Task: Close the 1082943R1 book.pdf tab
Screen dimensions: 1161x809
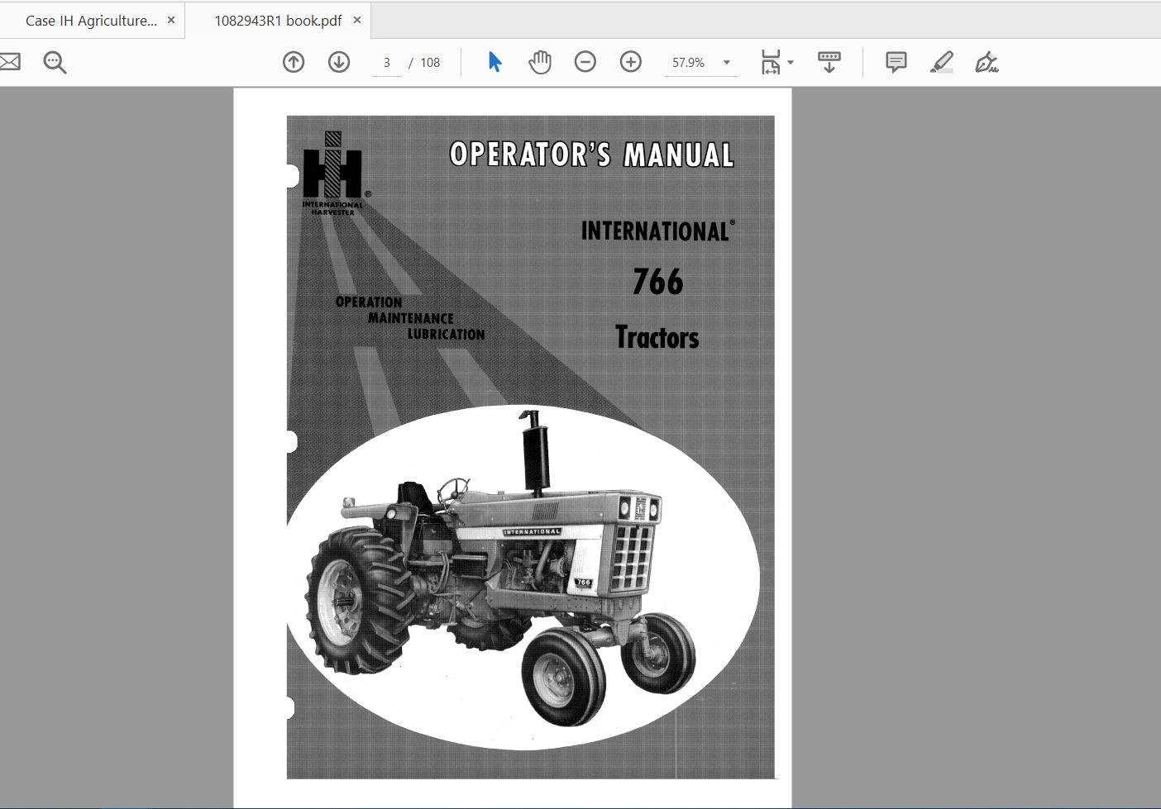Action: pyautogui.click(x=357, y=20)
